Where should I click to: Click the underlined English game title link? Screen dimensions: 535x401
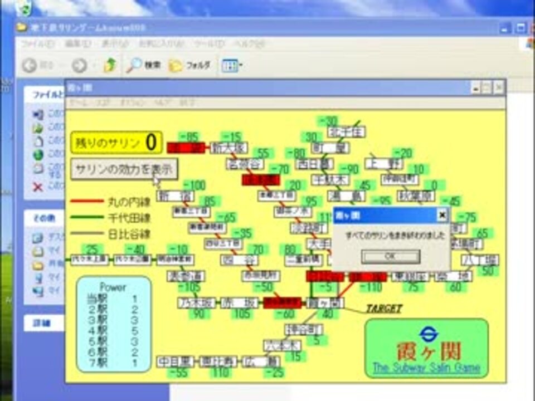point(426,368)
